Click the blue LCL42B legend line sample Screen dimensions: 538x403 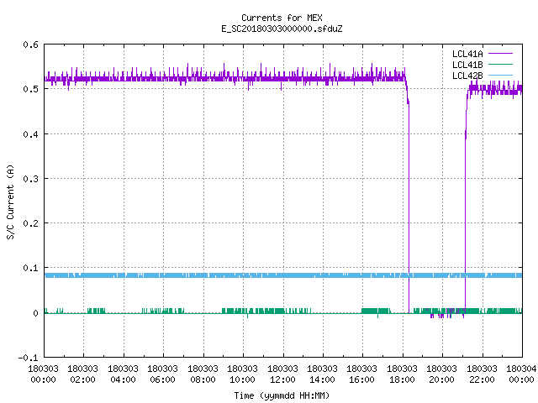(500, 75)
